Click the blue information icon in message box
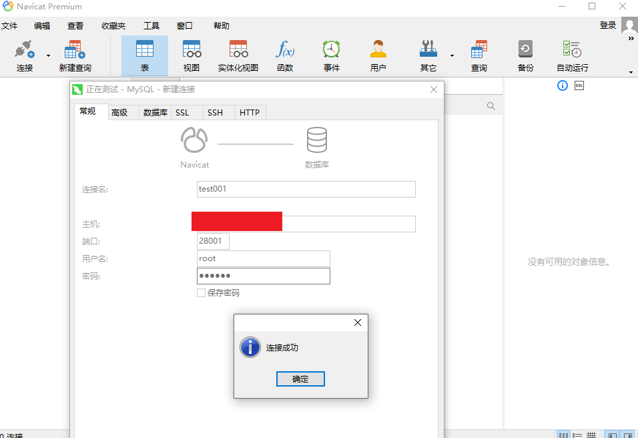The height and width of the screenshot is (438, 638). point(250,347)
